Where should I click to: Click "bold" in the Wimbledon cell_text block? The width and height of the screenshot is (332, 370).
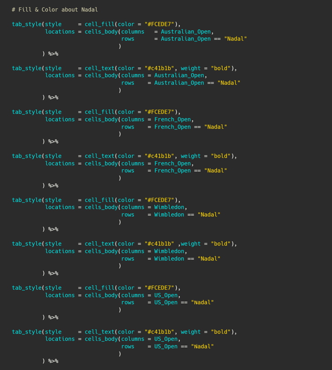tap(221, 244)
